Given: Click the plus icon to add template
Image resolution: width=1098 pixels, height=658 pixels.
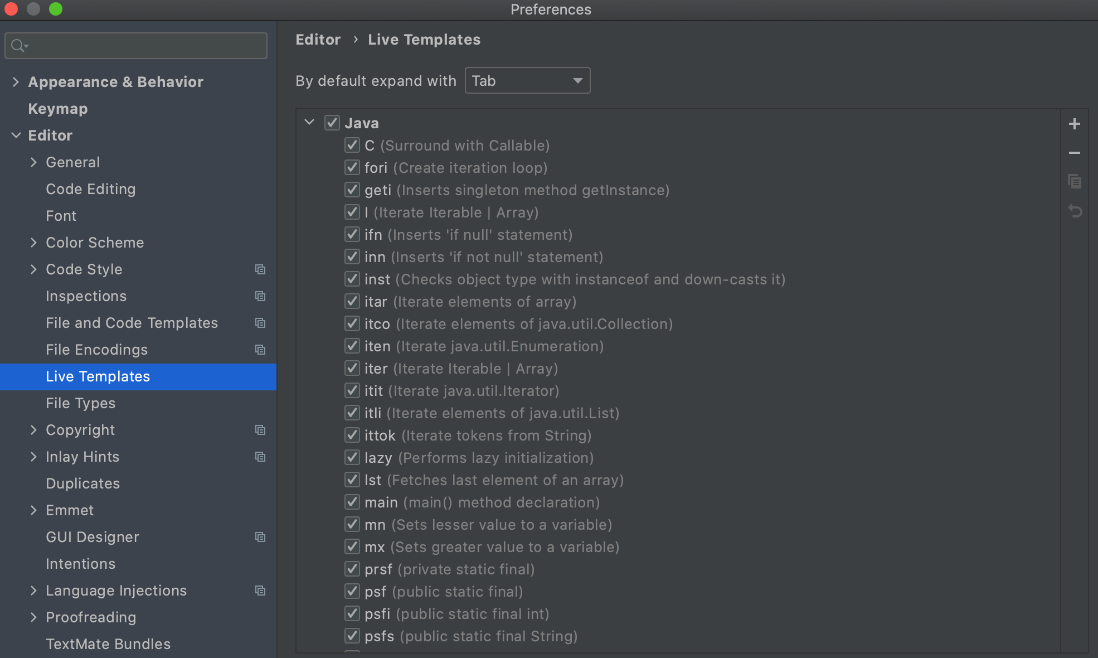Looking at the screenshot, I should click(x=1075, y=124).
